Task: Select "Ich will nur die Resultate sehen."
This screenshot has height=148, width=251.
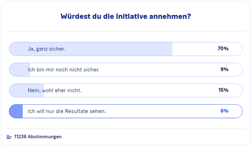Action: click(x=126, y=111)
